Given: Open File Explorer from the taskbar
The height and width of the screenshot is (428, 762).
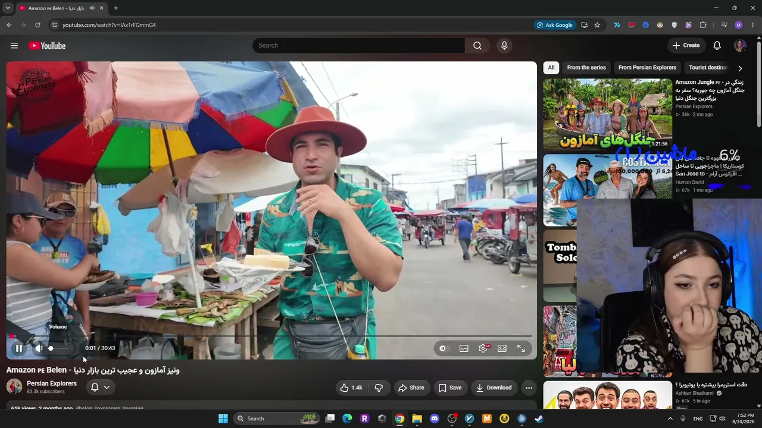Looking at the screenshot, I should (x=417, y=418).
